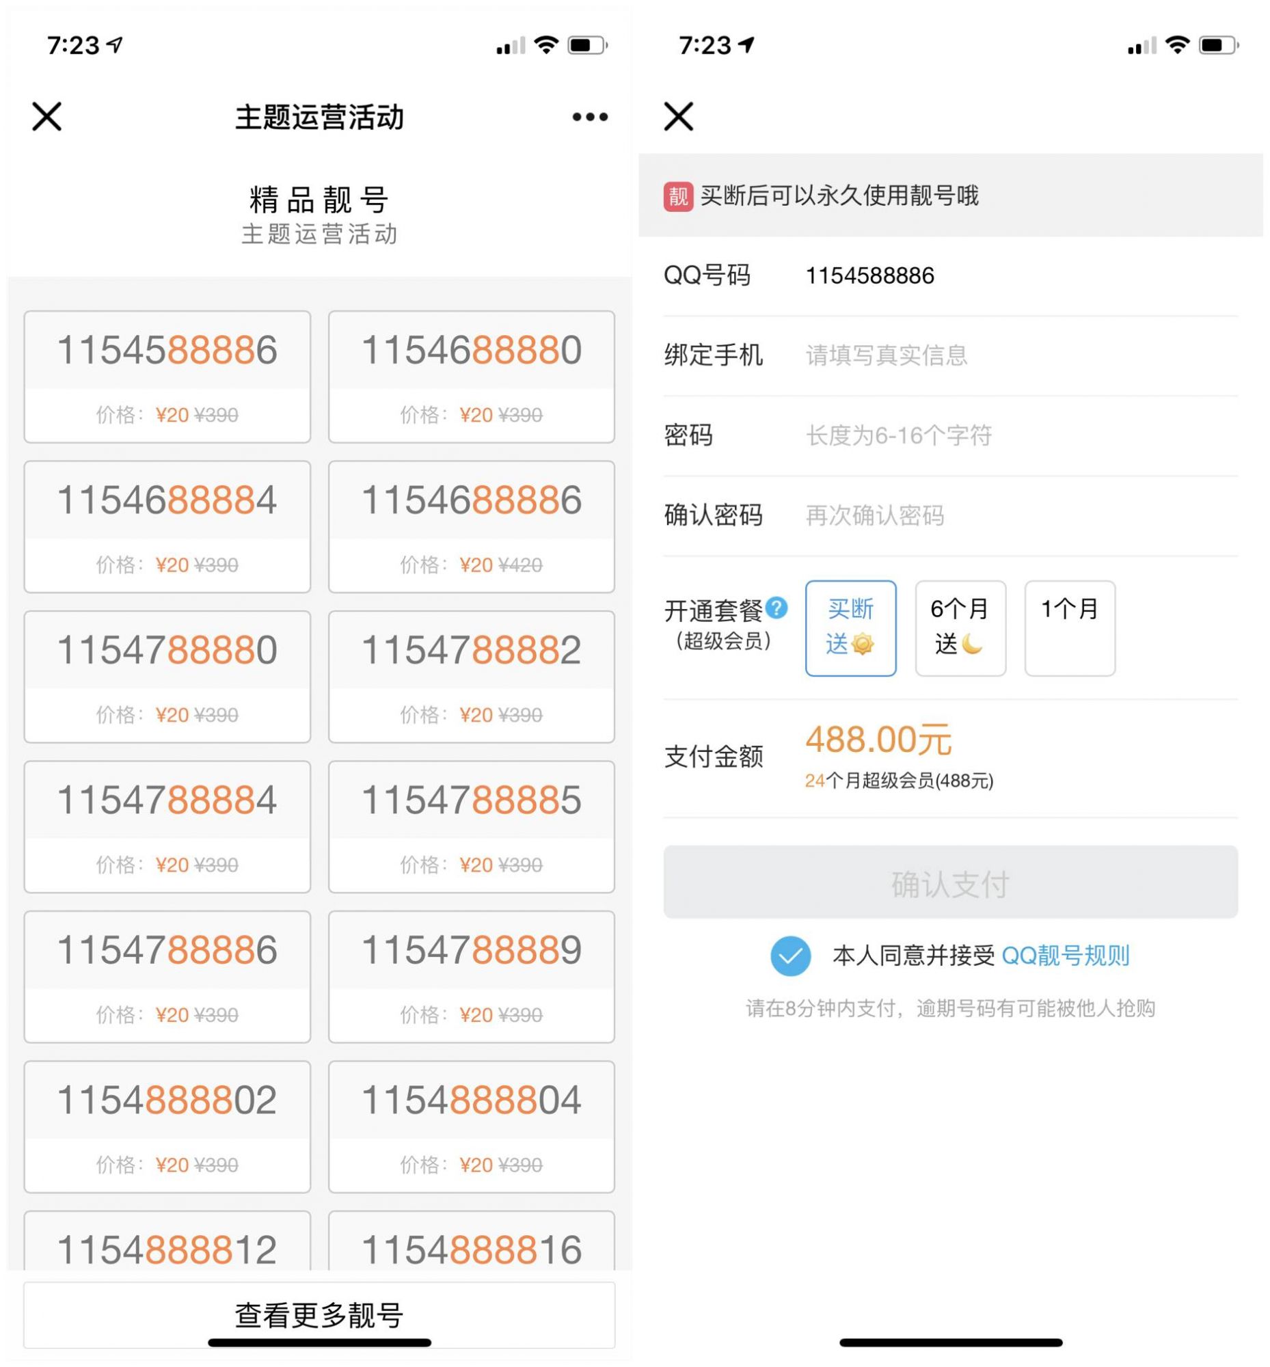The image size is (1270, 1367).
Task: Select the 6个月 package option
Action: click(x=960, y=627)
